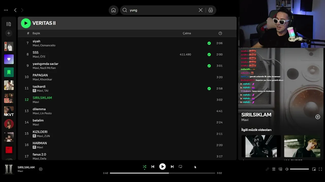
Task: Open SIRILSIKLAM title in player bar
Action: pyautogui.click(x=26, y=167)
